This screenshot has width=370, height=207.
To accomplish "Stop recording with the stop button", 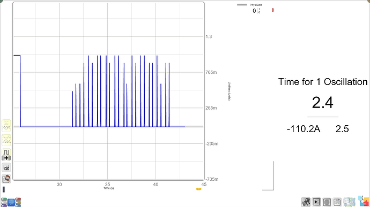I will tap(327, 202).
